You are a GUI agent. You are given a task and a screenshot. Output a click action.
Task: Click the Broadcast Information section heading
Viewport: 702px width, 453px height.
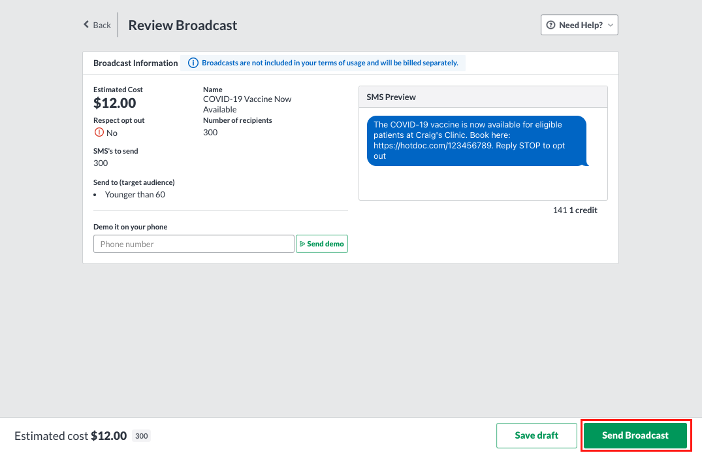point(136,63)
